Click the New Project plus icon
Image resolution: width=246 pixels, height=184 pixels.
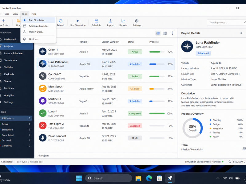pos(3,21)
